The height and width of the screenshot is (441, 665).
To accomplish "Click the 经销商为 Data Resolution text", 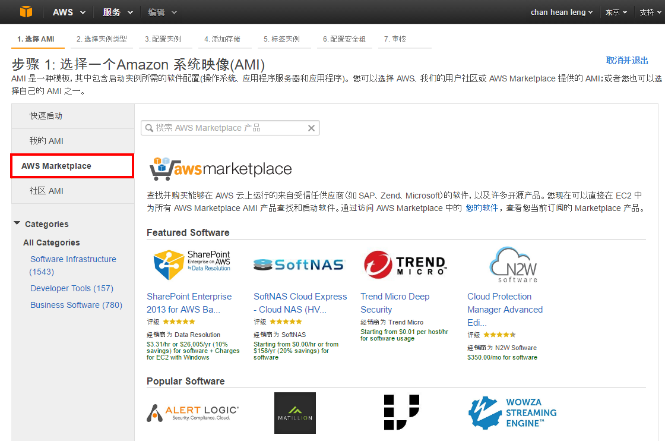I will [x=183, y=335].
